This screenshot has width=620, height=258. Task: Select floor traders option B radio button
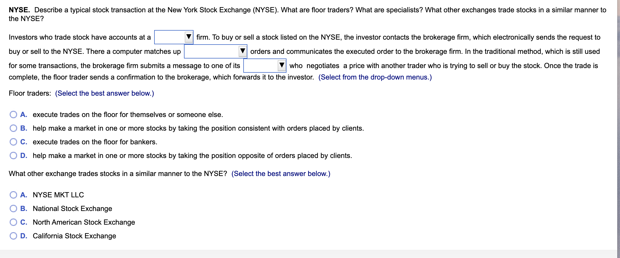tap(13, 128)
